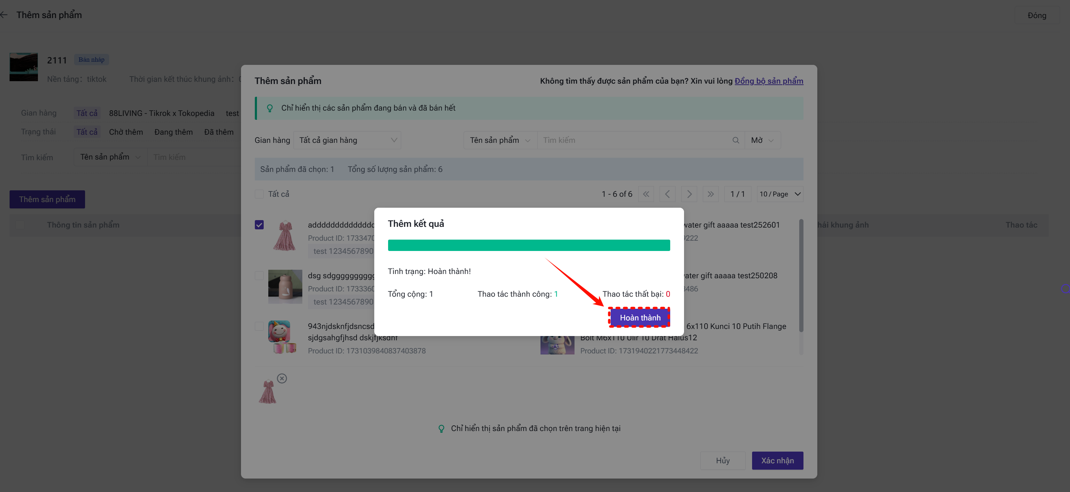Click the search magnifier icon in dialog
Screen dimensions: 1070x492
click(x=735, y=140)
